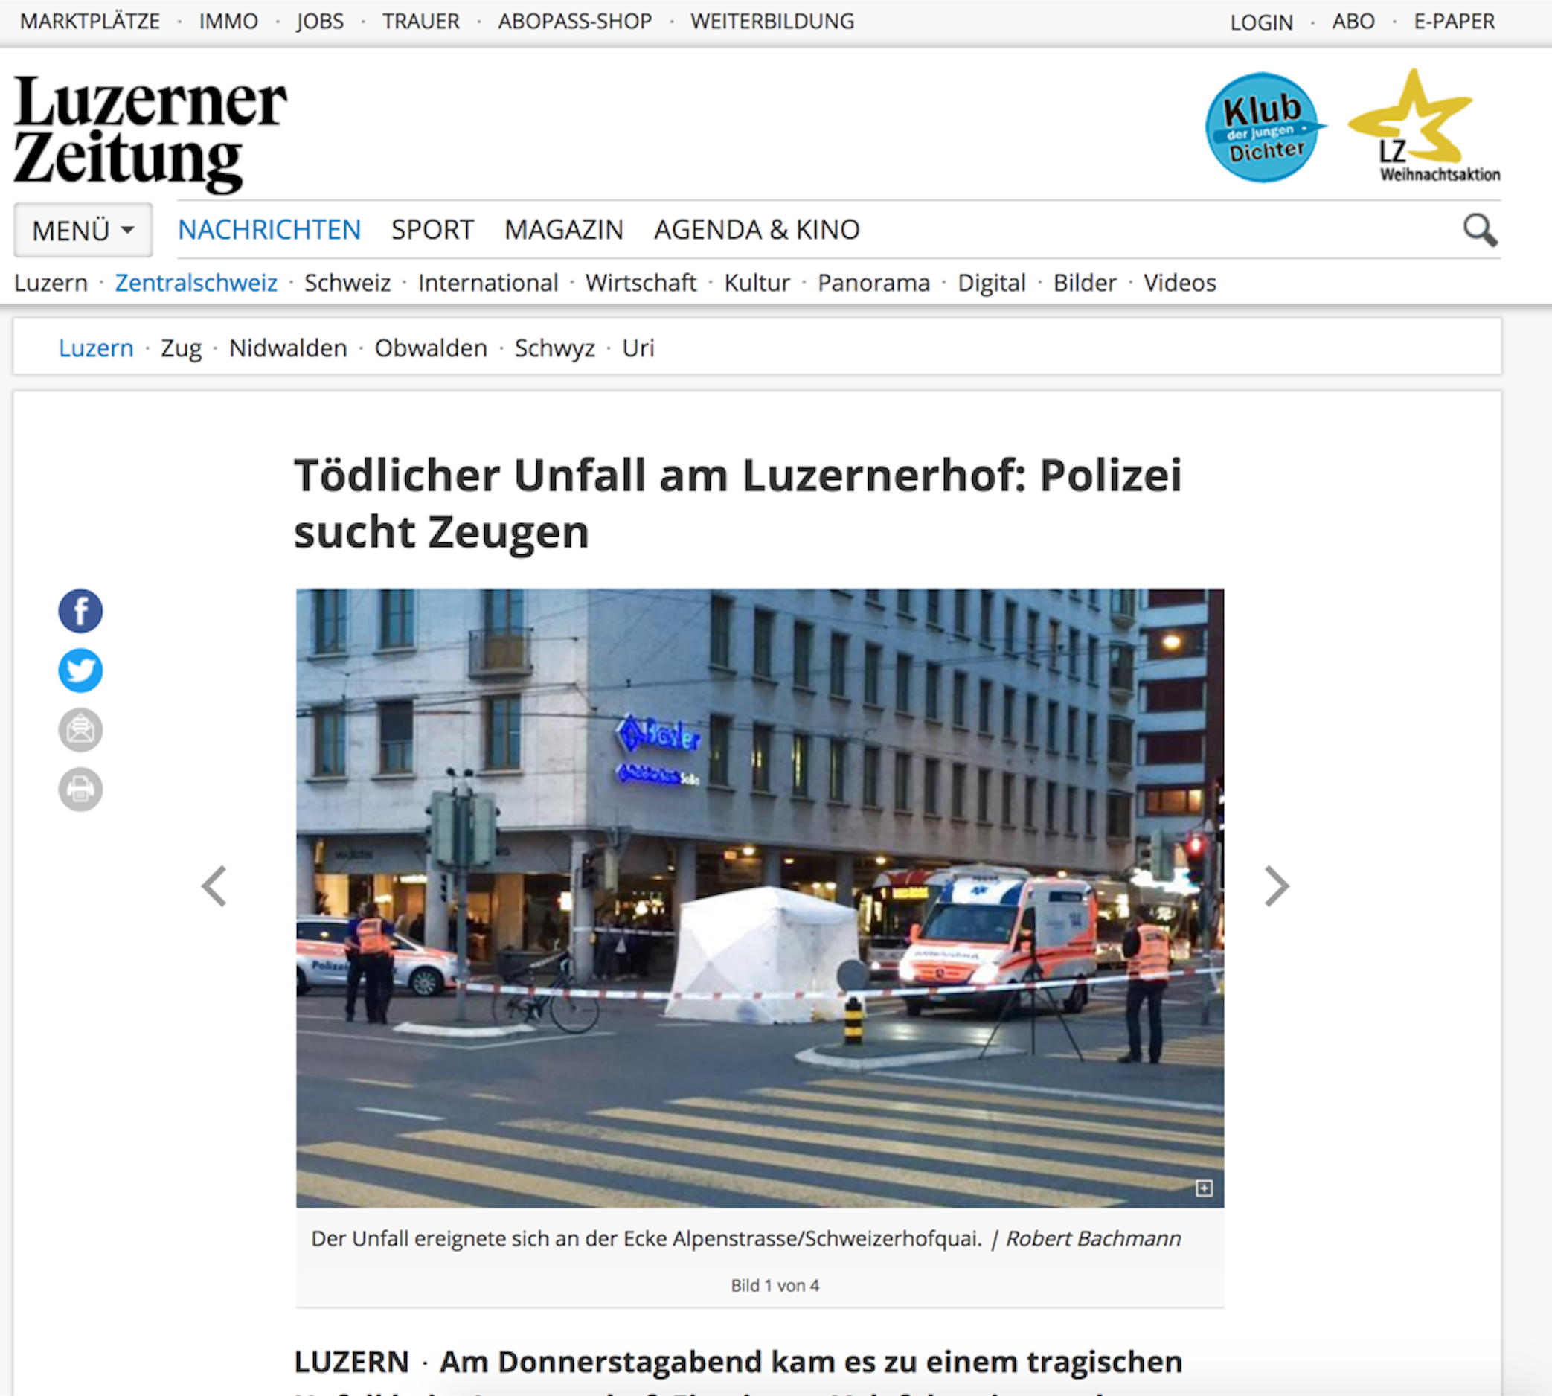
Task: Go to the Kultur section
Action: point(757,283)
